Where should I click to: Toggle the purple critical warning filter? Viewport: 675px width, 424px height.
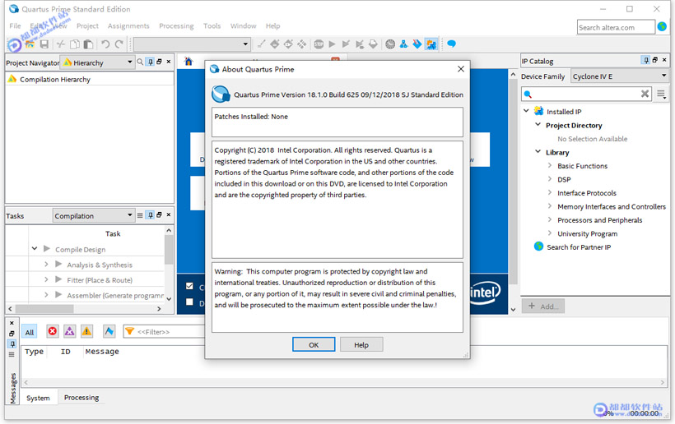click(x=69, y=331)
